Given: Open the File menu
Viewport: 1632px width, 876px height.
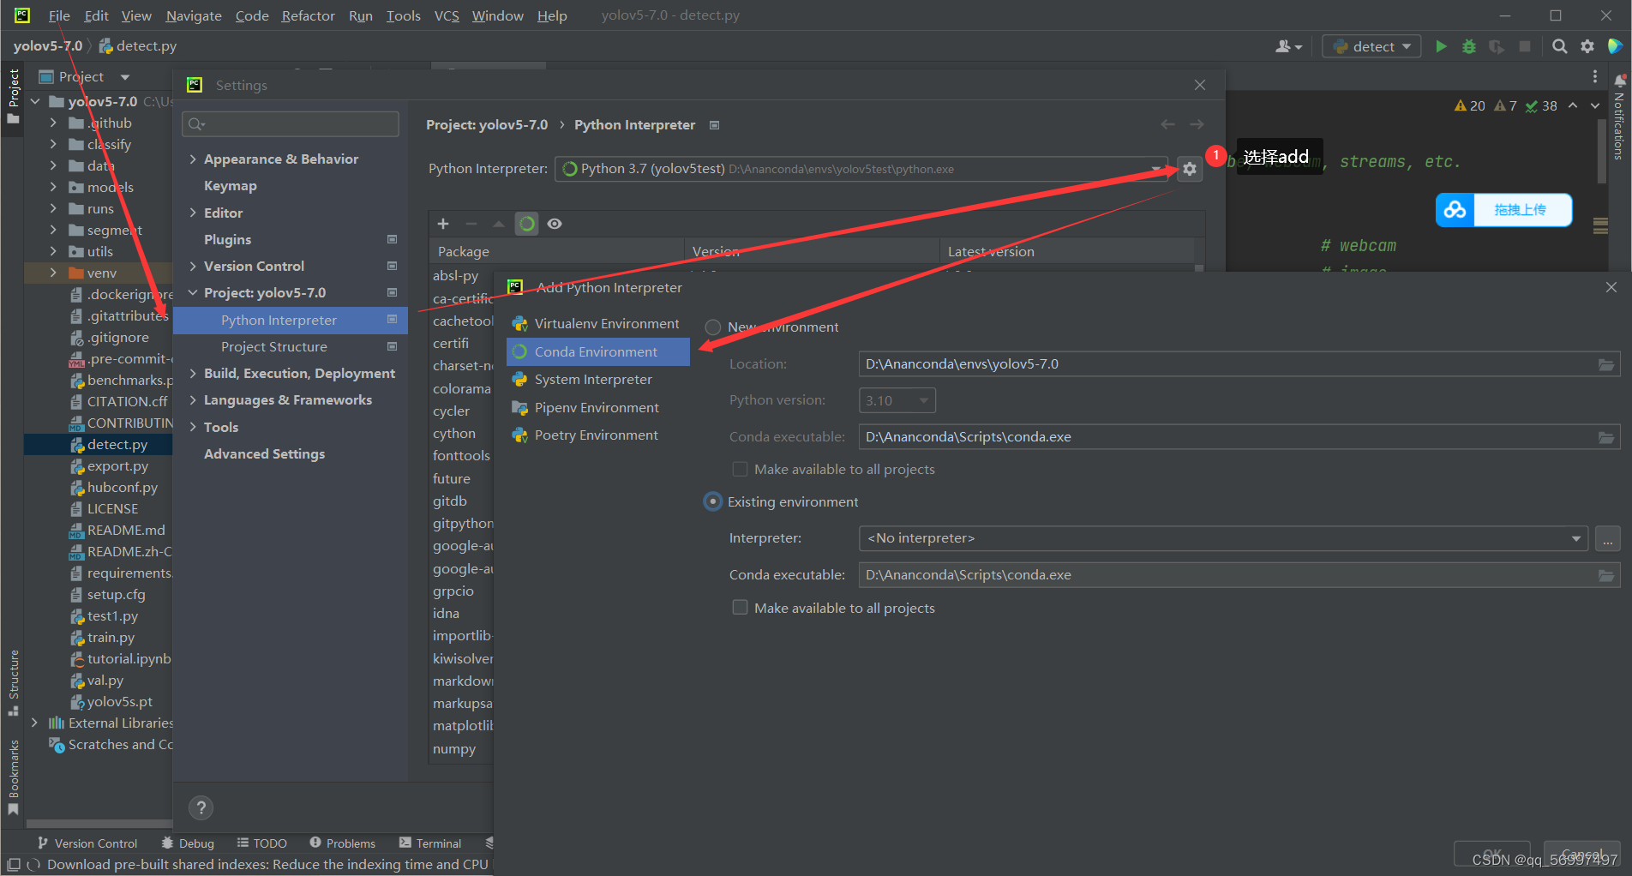Looking at the screenshot, I should click(x=59, y=15).
